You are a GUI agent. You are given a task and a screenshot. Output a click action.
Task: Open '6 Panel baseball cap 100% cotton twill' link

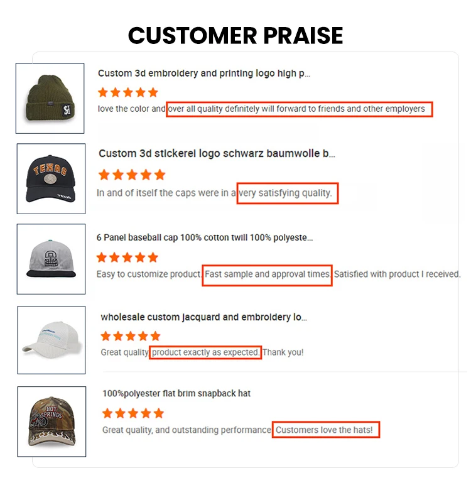pos(204,237)
